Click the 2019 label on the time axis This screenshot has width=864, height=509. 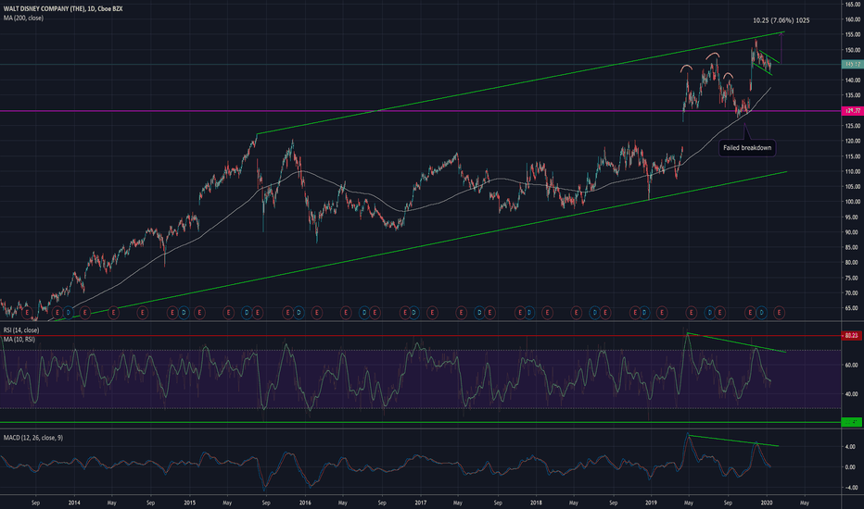651,503
